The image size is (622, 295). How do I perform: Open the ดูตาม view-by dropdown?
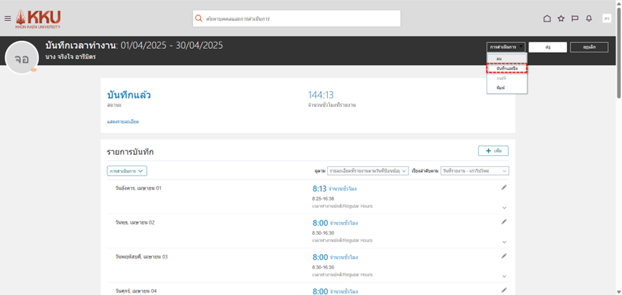click(368, 171)
